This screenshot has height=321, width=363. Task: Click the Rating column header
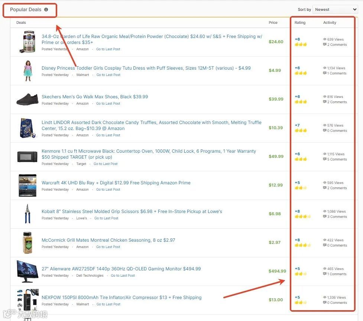(300, 22)
